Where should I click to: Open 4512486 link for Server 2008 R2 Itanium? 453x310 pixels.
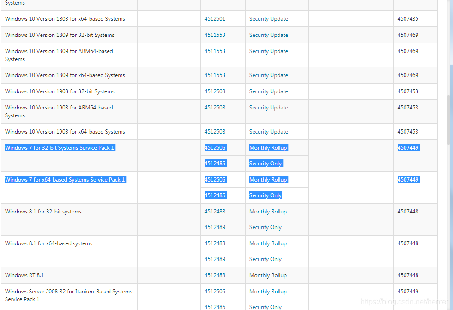point(215,306)
